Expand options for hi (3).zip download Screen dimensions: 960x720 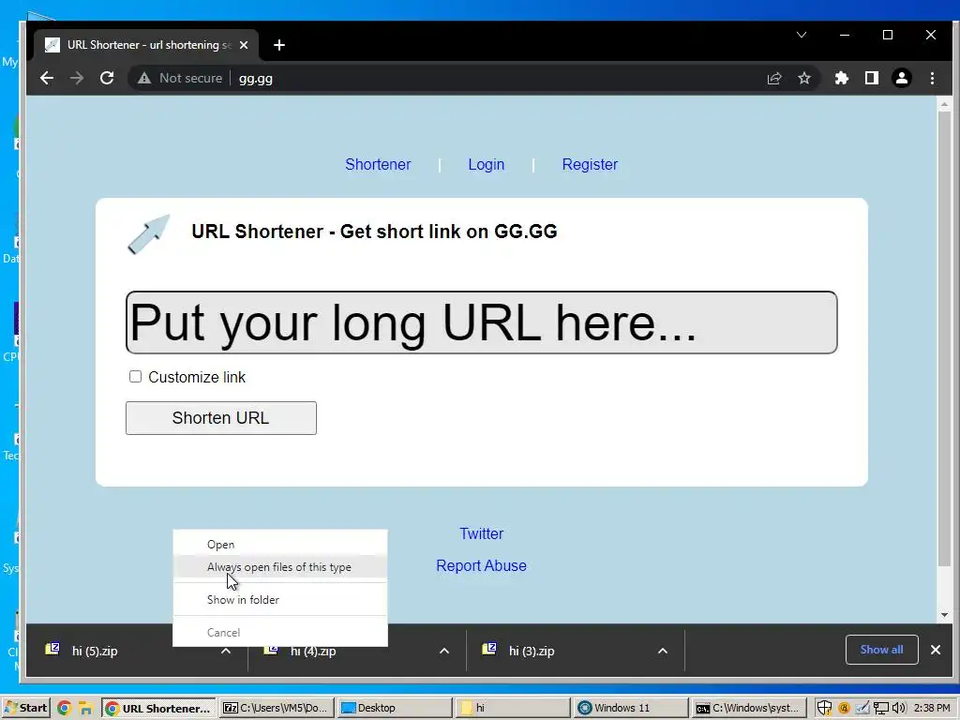(x=663, y=651)
